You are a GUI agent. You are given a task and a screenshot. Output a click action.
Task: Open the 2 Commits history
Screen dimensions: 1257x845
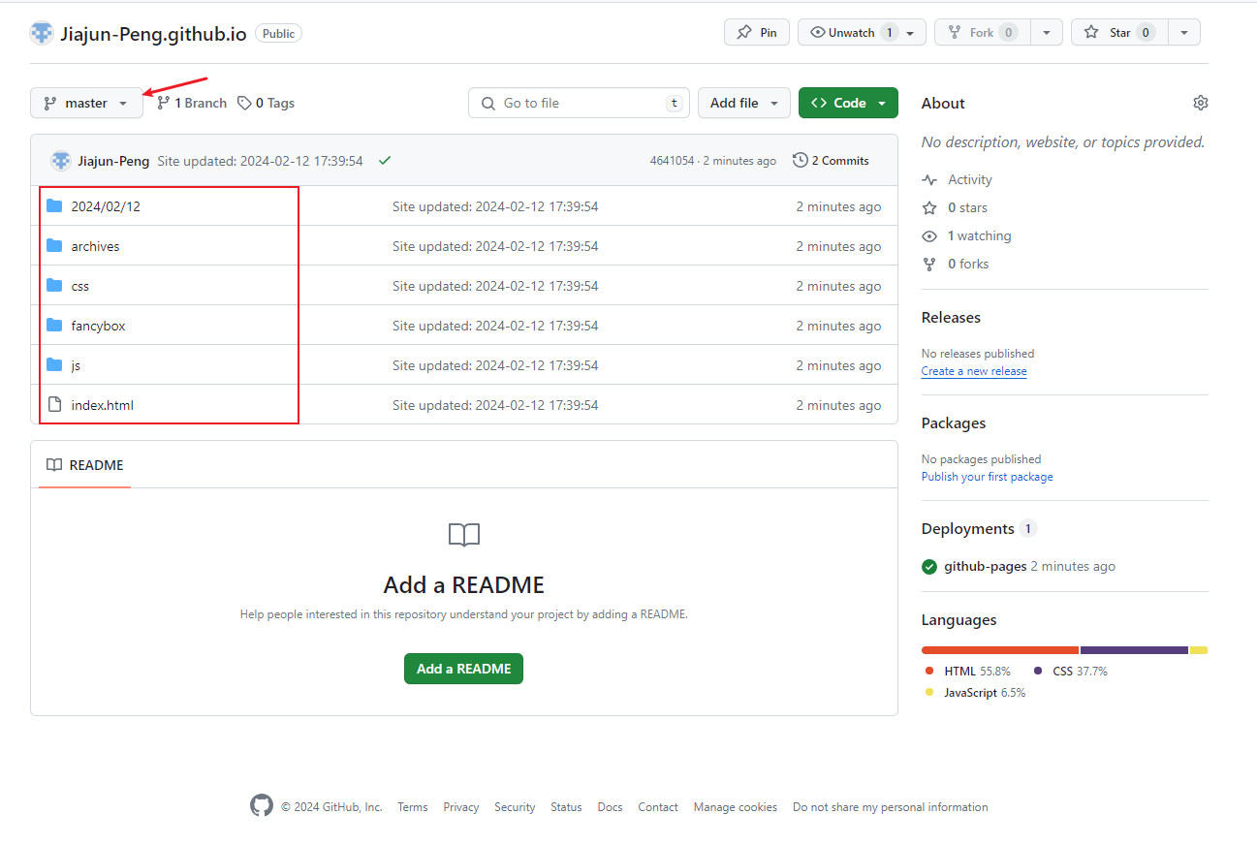(x=831, y=161)
